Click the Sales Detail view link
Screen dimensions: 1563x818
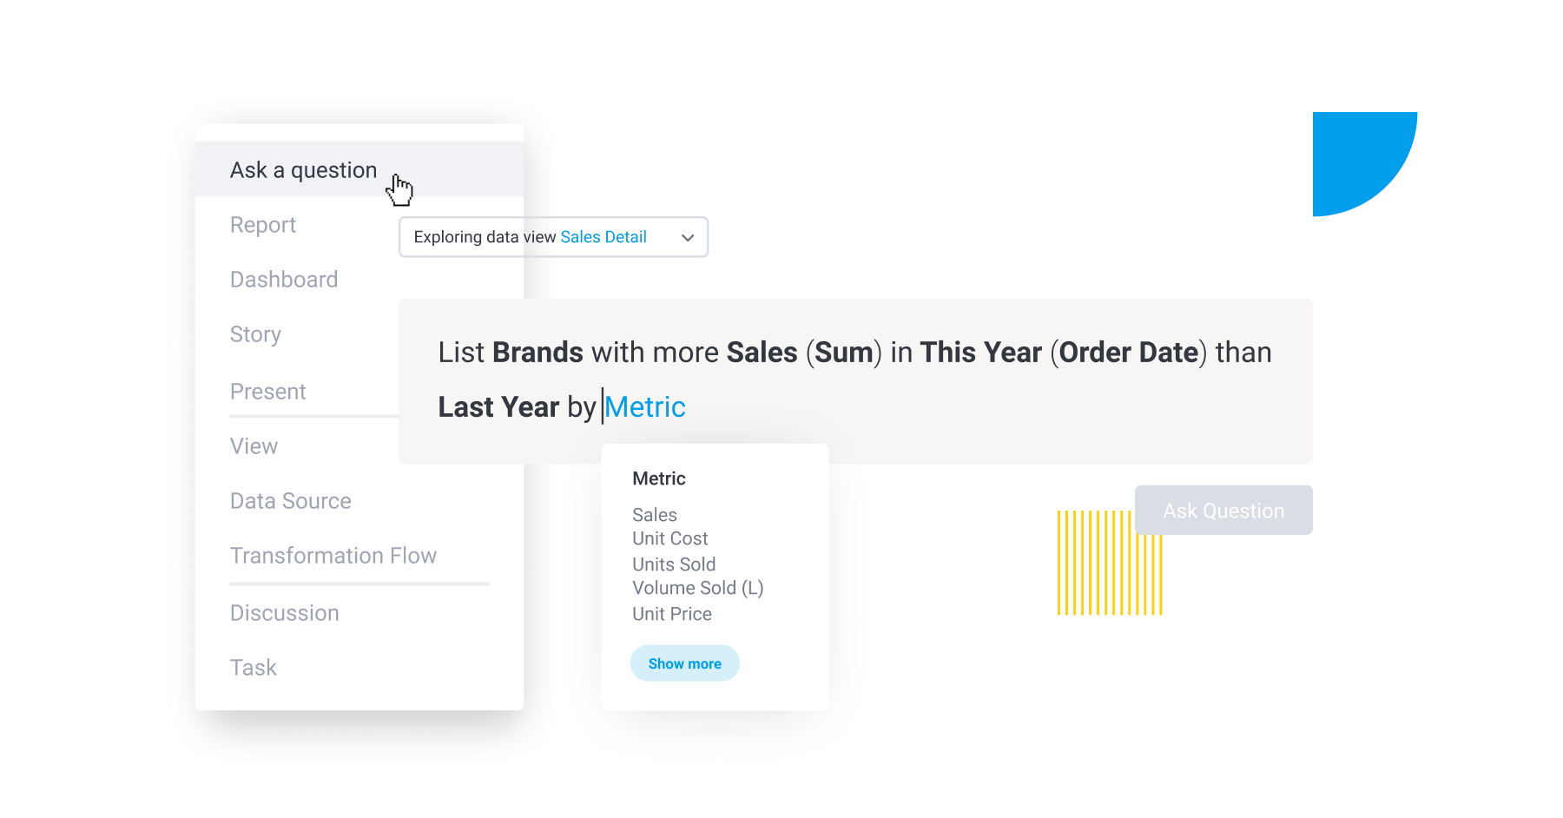coord(603,237)
